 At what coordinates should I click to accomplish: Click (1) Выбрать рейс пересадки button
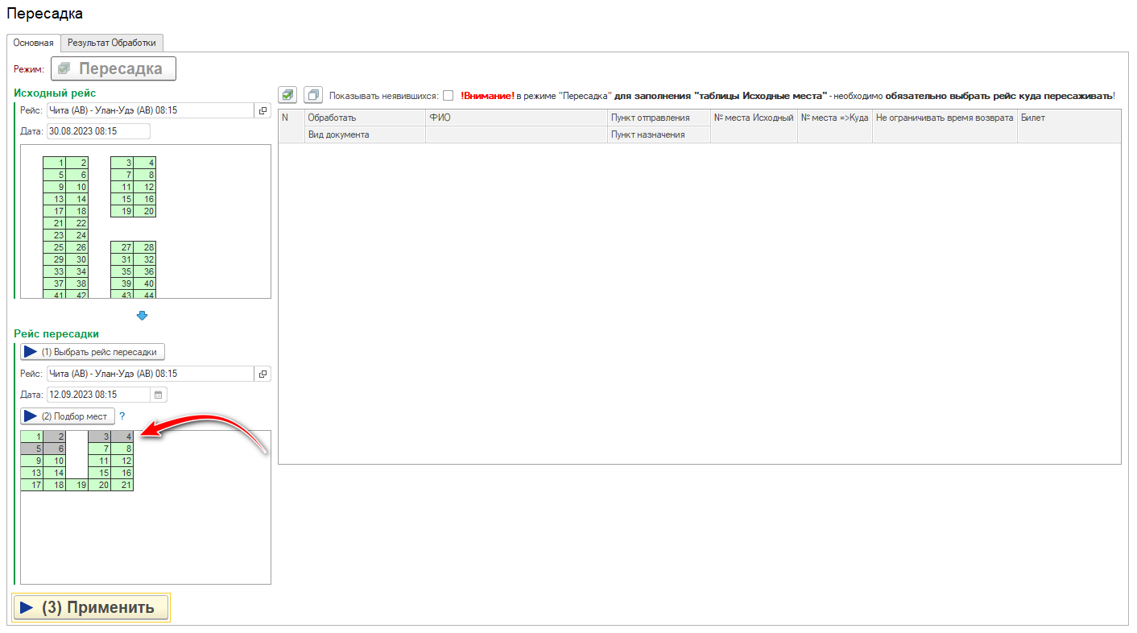click(x=93, y=352)
